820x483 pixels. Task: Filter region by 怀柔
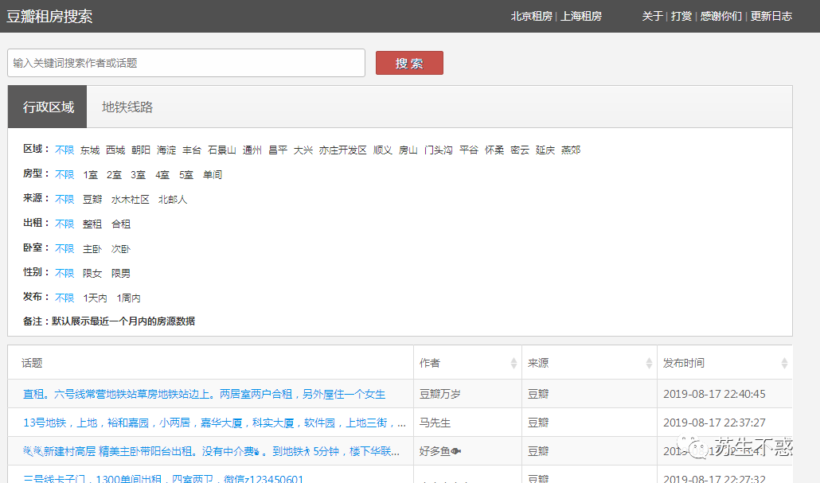(x=494, y=150)
